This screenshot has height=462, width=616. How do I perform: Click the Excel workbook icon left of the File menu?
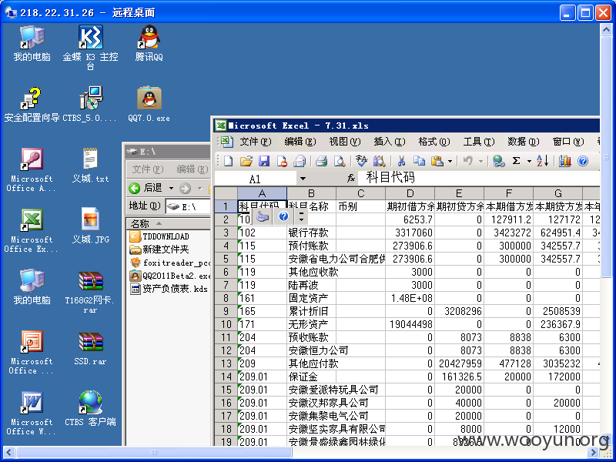pyautogui.click(x=226, y=142)
